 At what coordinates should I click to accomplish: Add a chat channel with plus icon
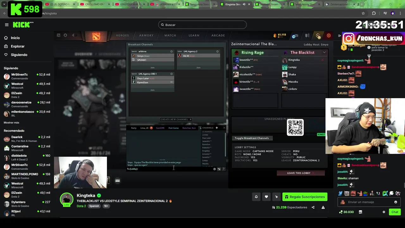coord(217,128)
